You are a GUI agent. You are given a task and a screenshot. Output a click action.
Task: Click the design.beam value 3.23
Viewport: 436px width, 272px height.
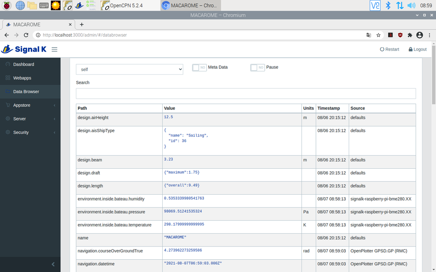point(169,159)
